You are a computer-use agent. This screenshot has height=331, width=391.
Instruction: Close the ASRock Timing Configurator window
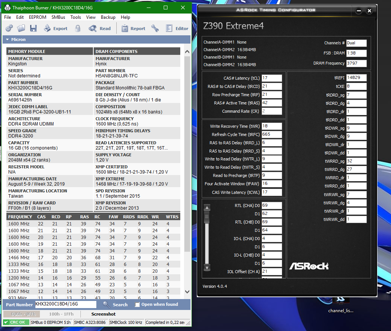point(370,11)
